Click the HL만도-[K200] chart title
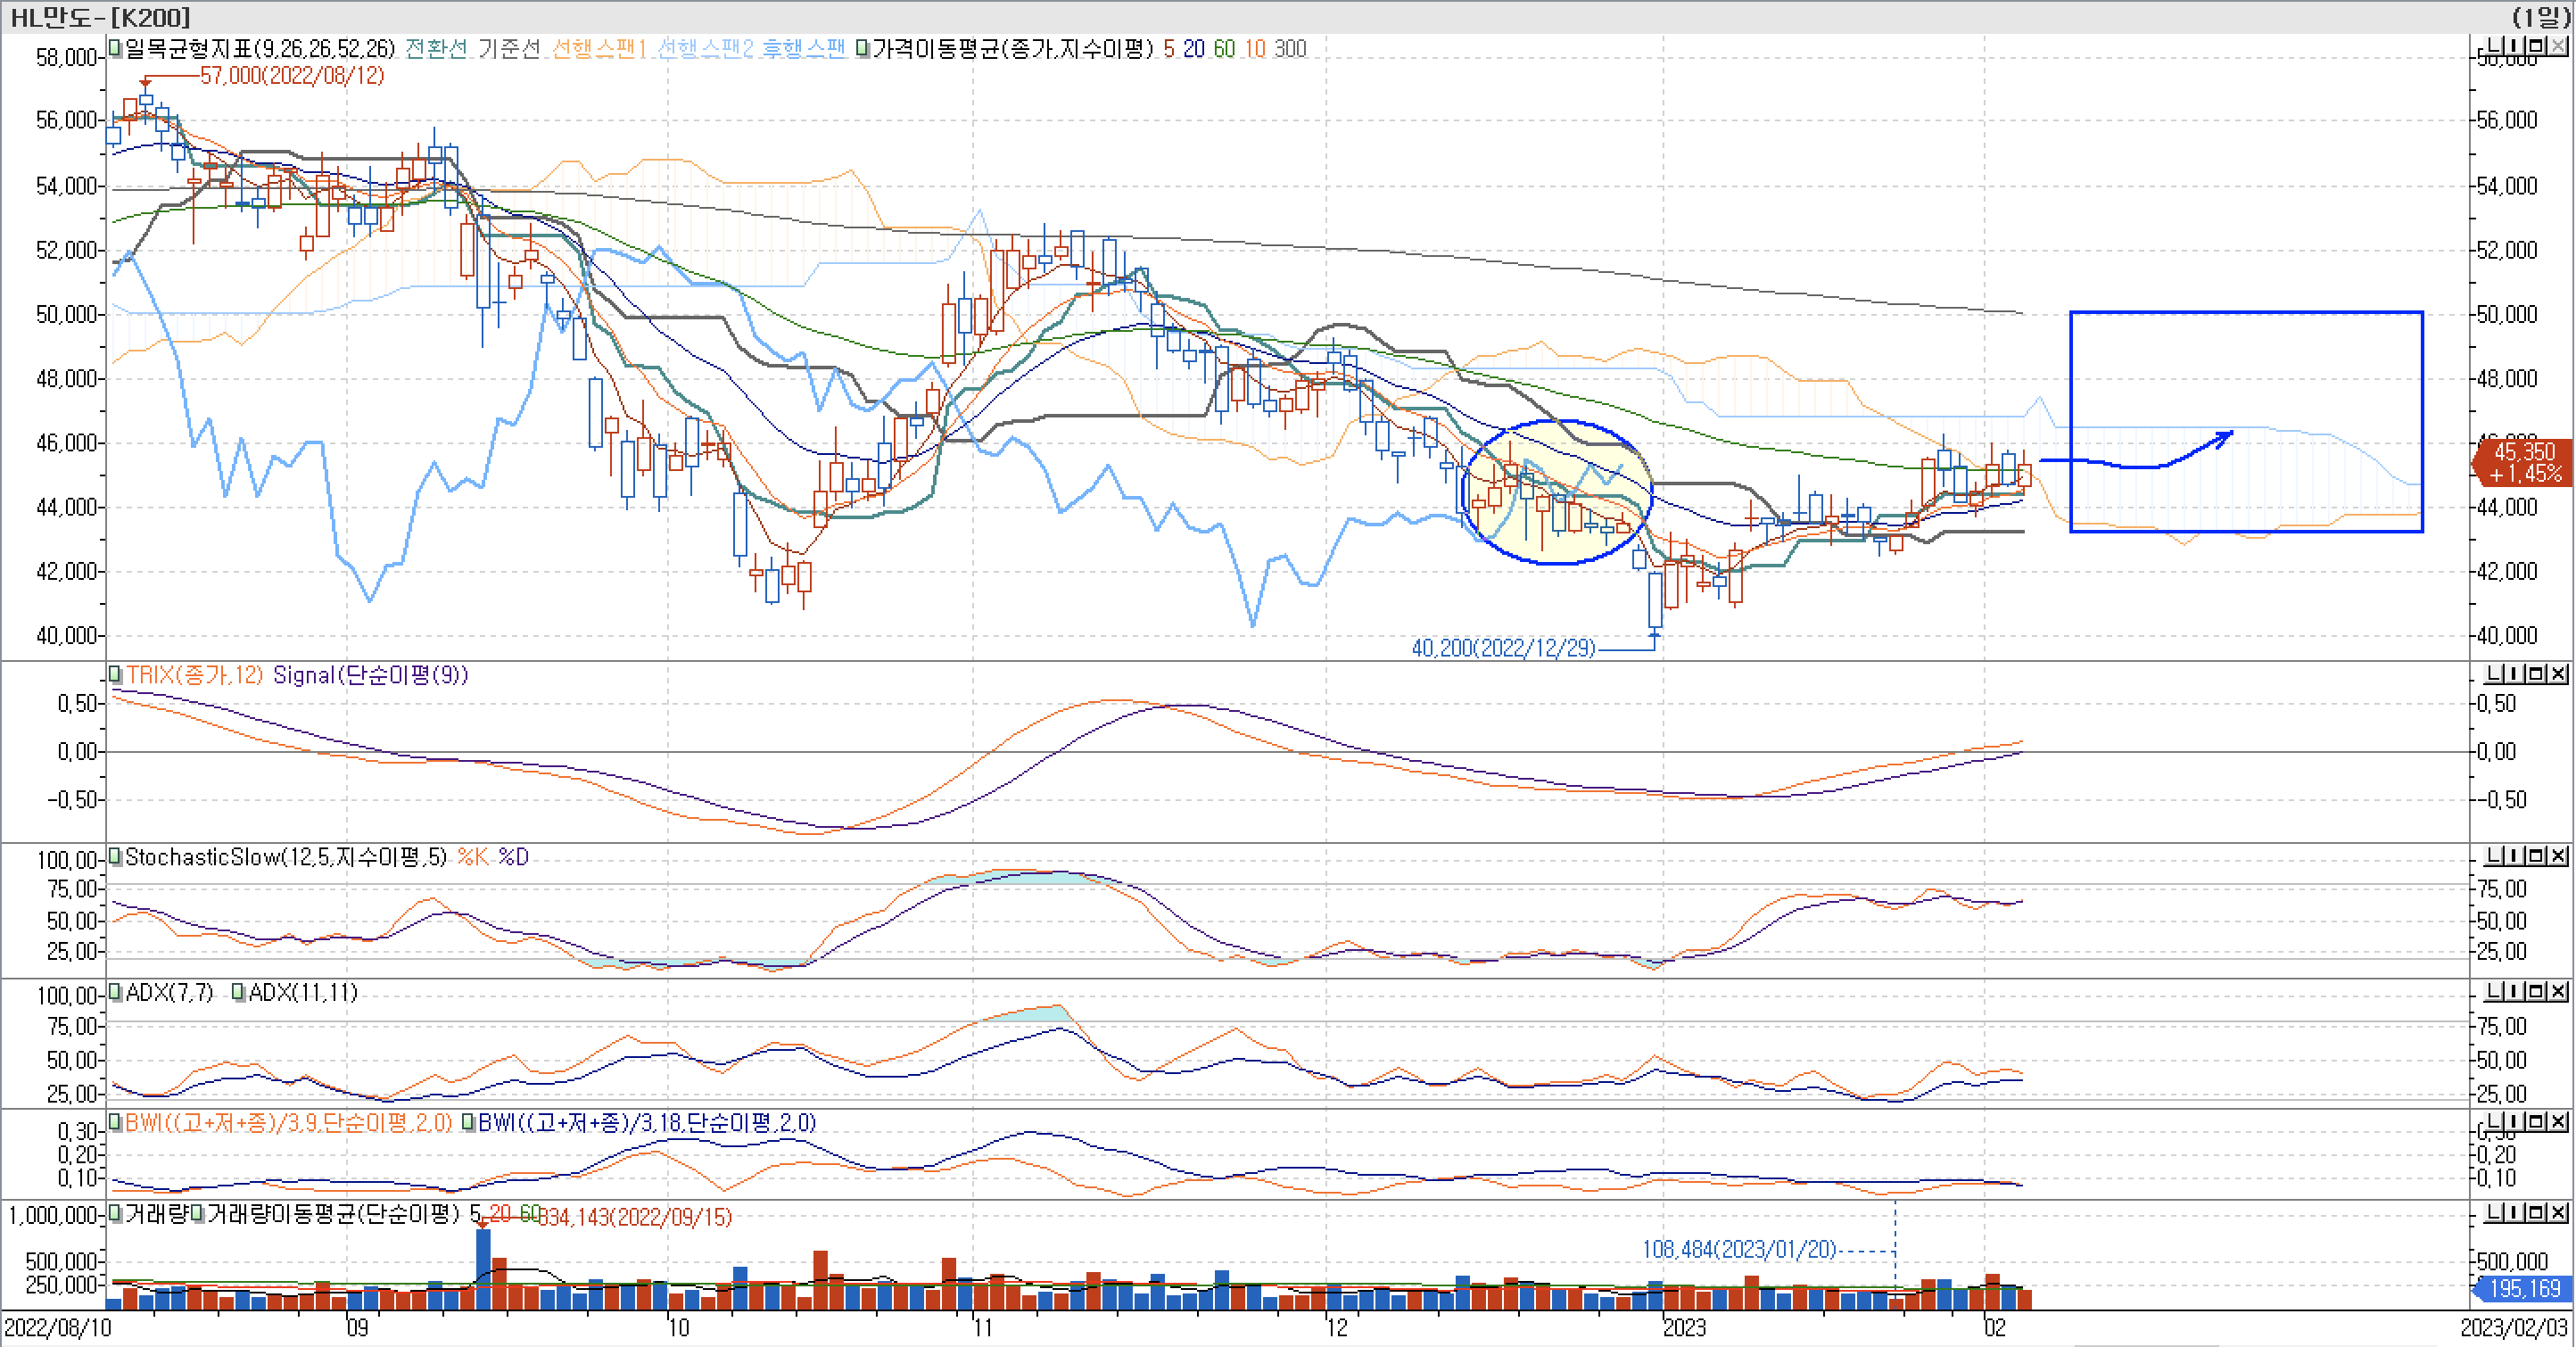This screenshot has width=2576, height=1347. [x=100, y=16]
